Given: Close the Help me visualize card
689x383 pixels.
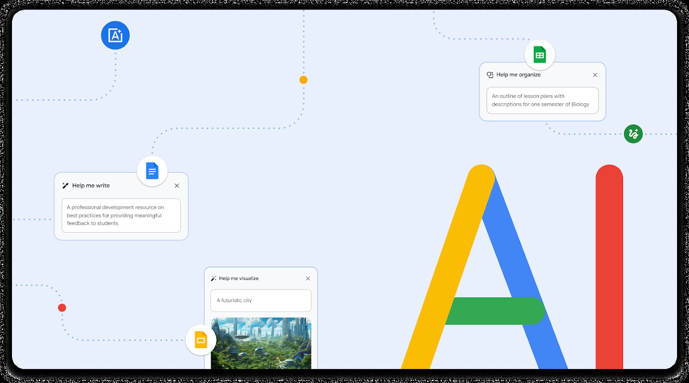Looking at the screenshot, I should click(308, 278).
